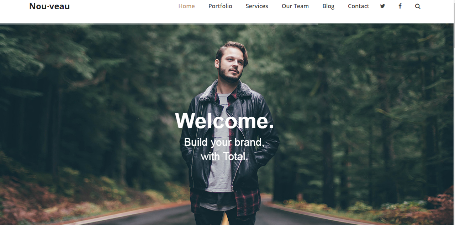Click the yellow road center line

point(225,219)
